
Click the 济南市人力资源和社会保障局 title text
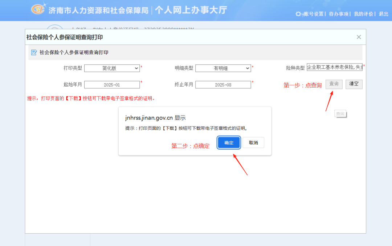pos(98,11)
